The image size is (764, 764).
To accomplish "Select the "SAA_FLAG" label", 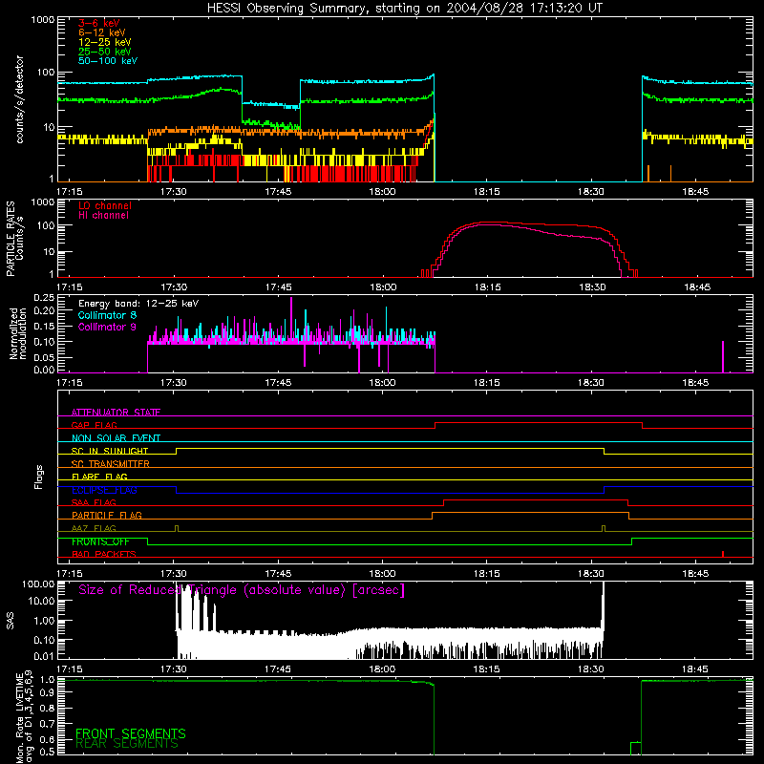I will [94, 503].
